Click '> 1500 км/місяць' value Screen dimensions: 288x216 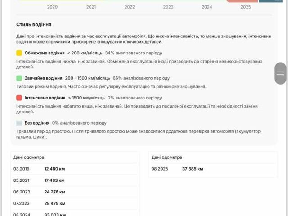86,98
